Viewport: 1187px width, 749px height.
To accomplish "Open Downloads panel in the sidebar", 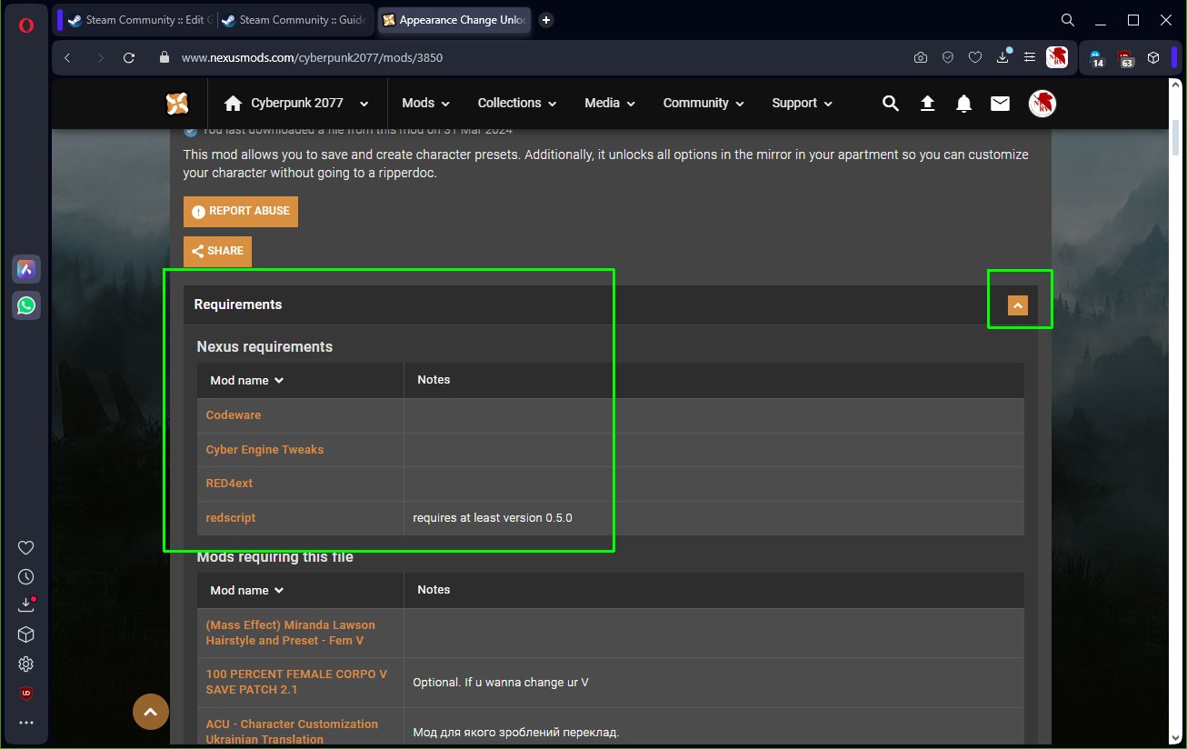I will 26,604.
